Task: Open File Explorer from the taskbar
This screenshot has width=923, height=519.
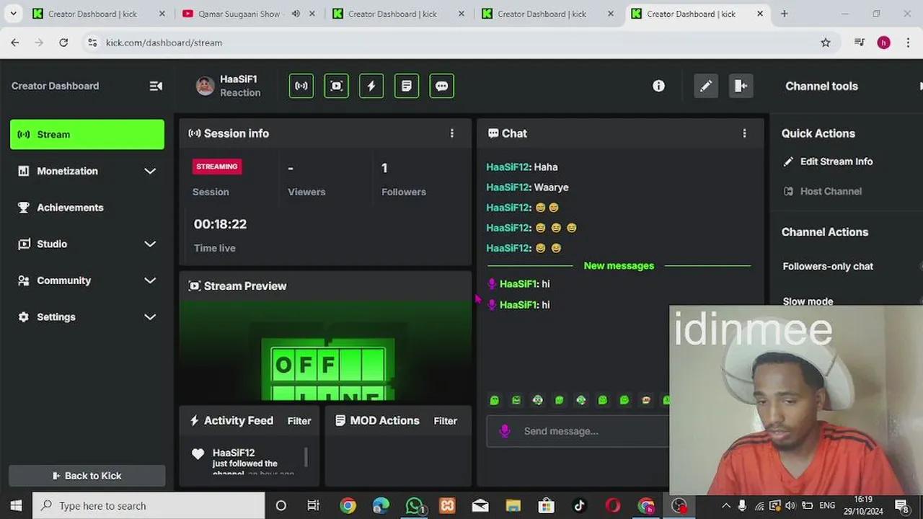Action: (x=513, y=505)
